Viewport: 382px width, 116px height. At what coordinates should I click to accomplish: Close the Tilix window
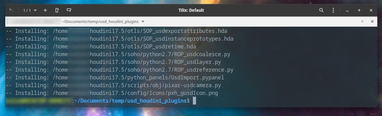(371, 10)
